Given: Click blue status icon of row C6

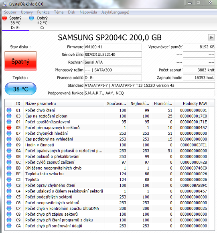Looking at the screenshot, I should click(9, 203).
